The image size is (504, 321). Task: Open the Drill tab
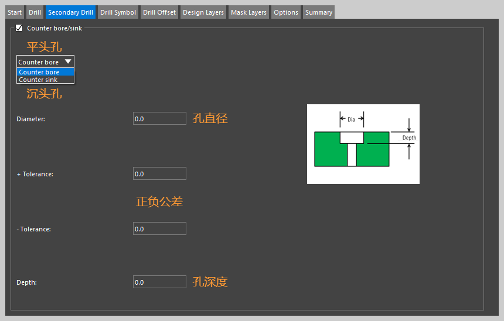point(35,12)
